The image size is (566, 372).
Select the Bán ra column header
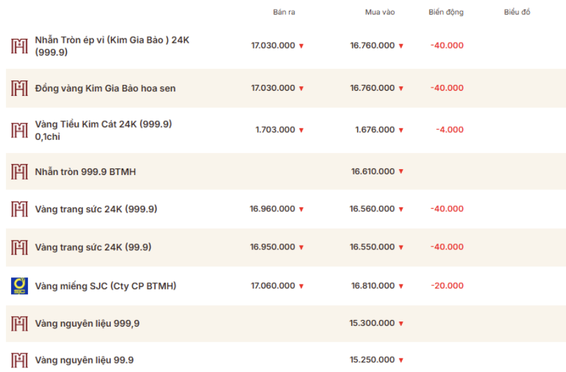click(x=284, y=12)
